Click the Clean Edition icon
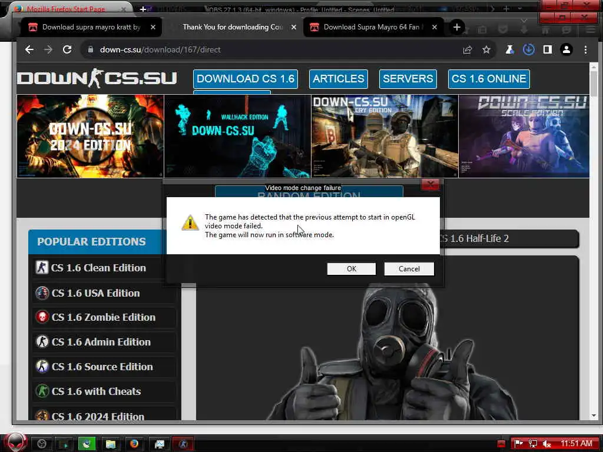 tap(42, 267)
